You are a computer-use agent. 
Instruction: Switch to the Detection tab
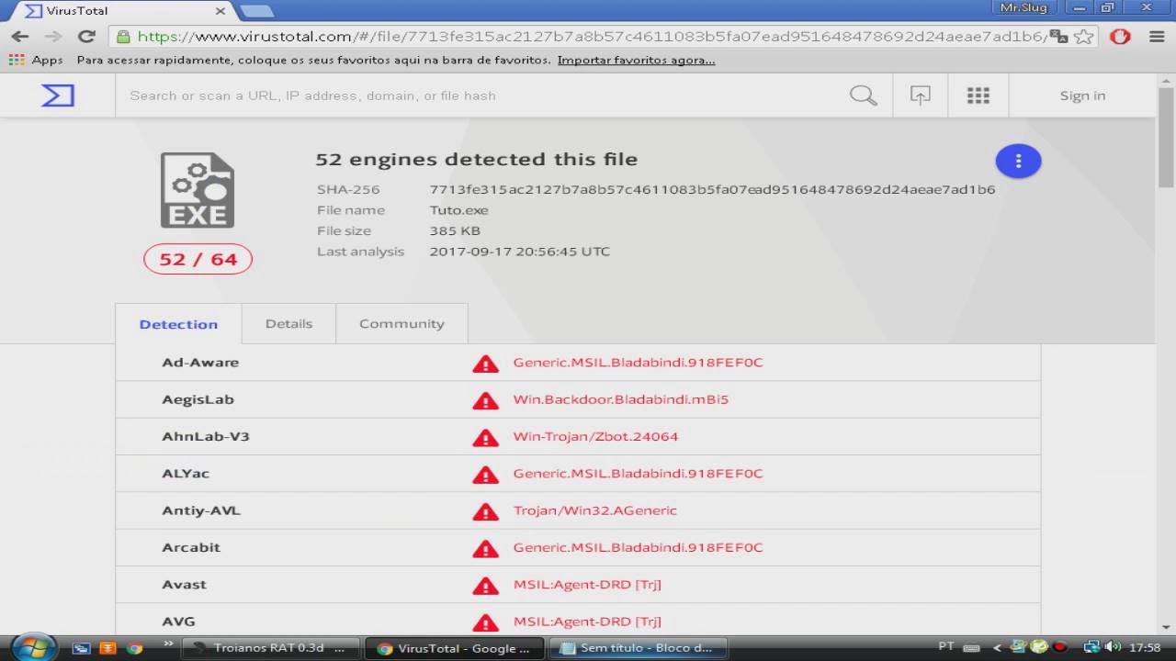click(178, 324)
